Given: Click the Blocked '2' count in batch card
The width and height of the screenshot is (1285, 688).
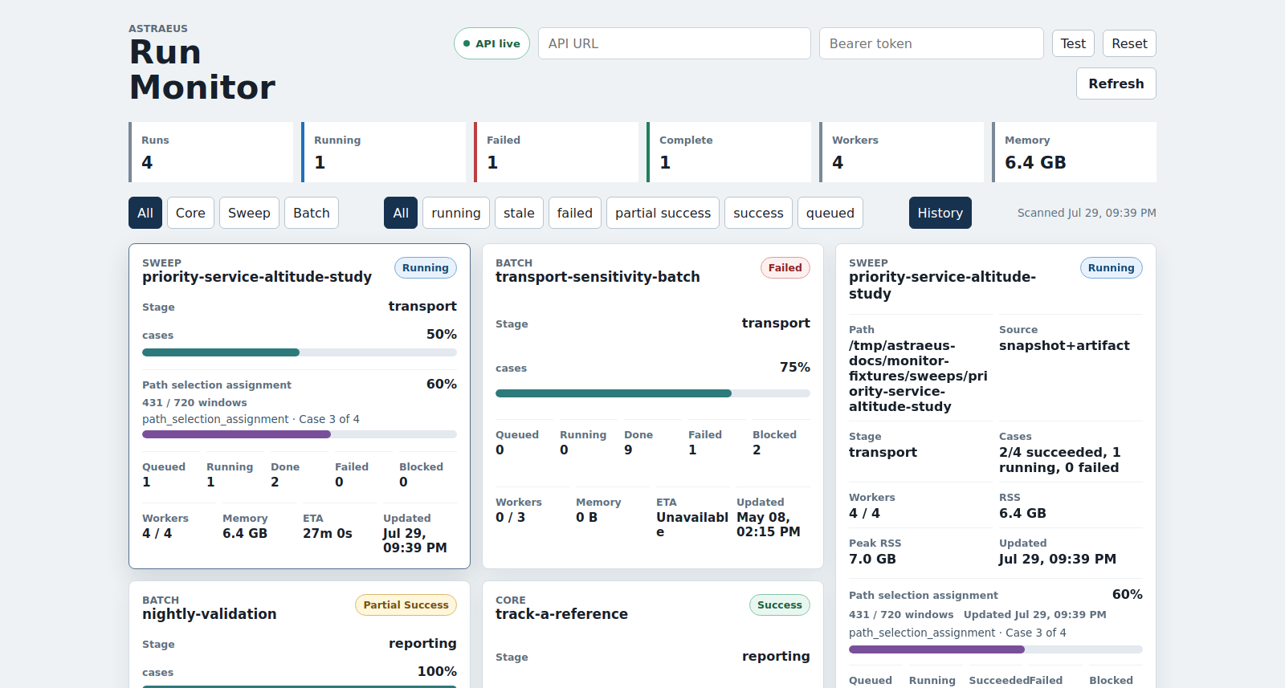Looking at the screenshot, I should click(x=757, y=450).
